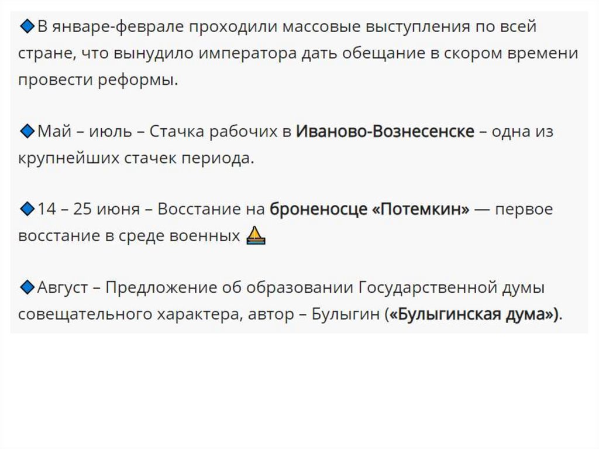Click the words "провести реформы"

(97, 80)
